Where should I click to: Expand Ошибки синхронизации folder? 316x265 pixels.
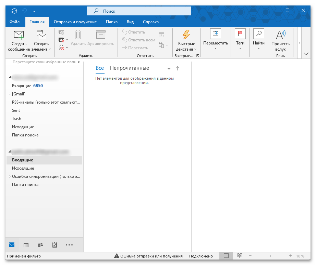click(10, 176)
